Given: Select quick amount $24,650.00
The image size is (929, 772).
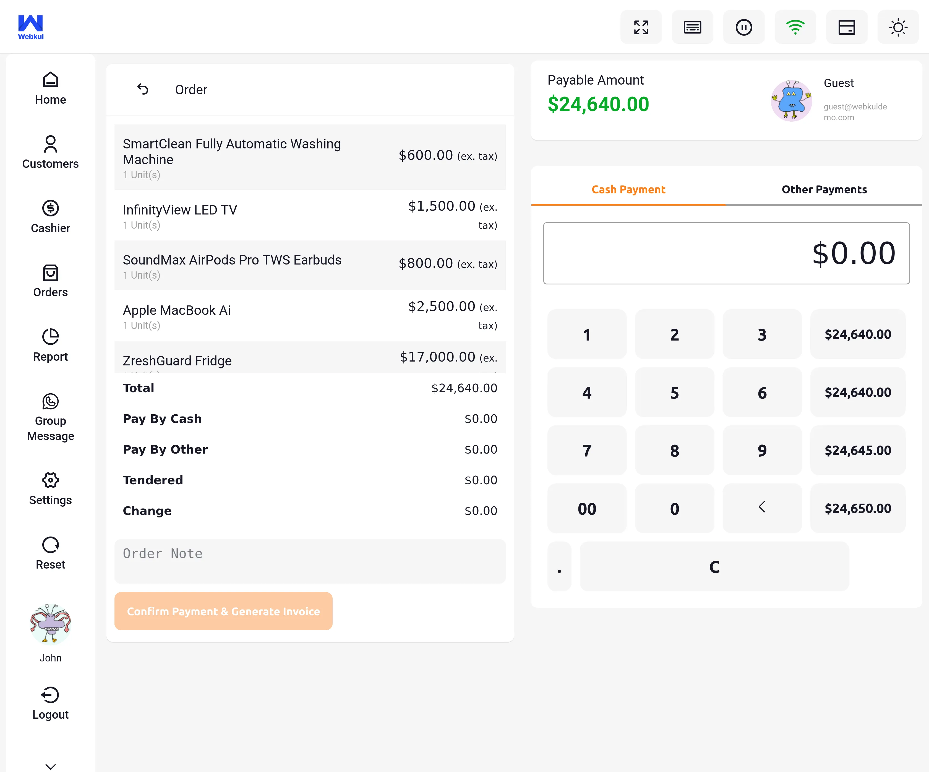Looking at the screenshot, I should point(858,509).
